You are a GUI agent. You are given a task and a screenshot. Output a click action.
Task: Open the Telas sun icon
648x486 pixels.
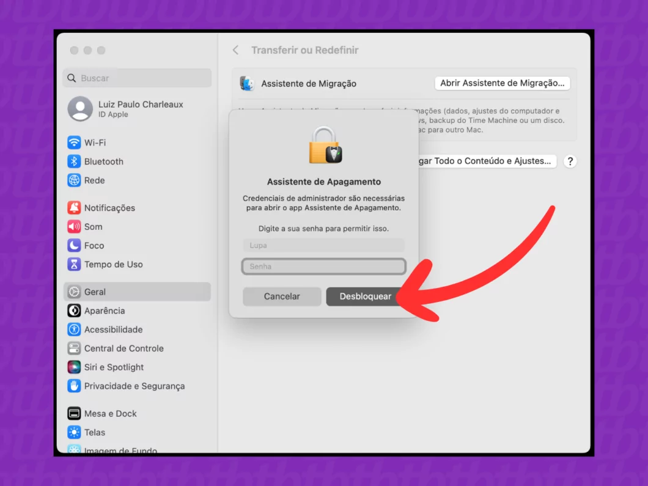[x=74, y=432]
